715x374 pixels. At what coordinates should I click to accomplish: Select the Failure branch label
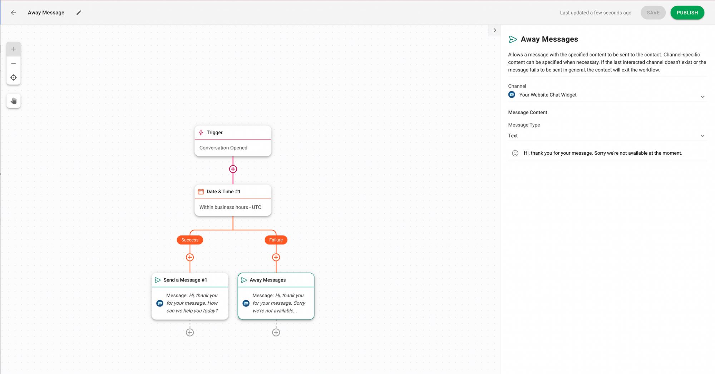point(276,240)
